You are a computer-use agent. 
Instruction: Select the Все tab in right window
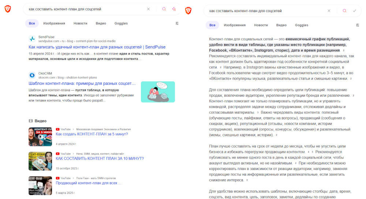(212, 25)
